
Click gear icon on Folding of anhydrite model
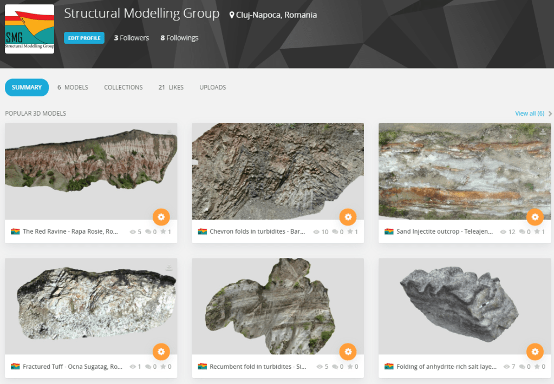535,352
